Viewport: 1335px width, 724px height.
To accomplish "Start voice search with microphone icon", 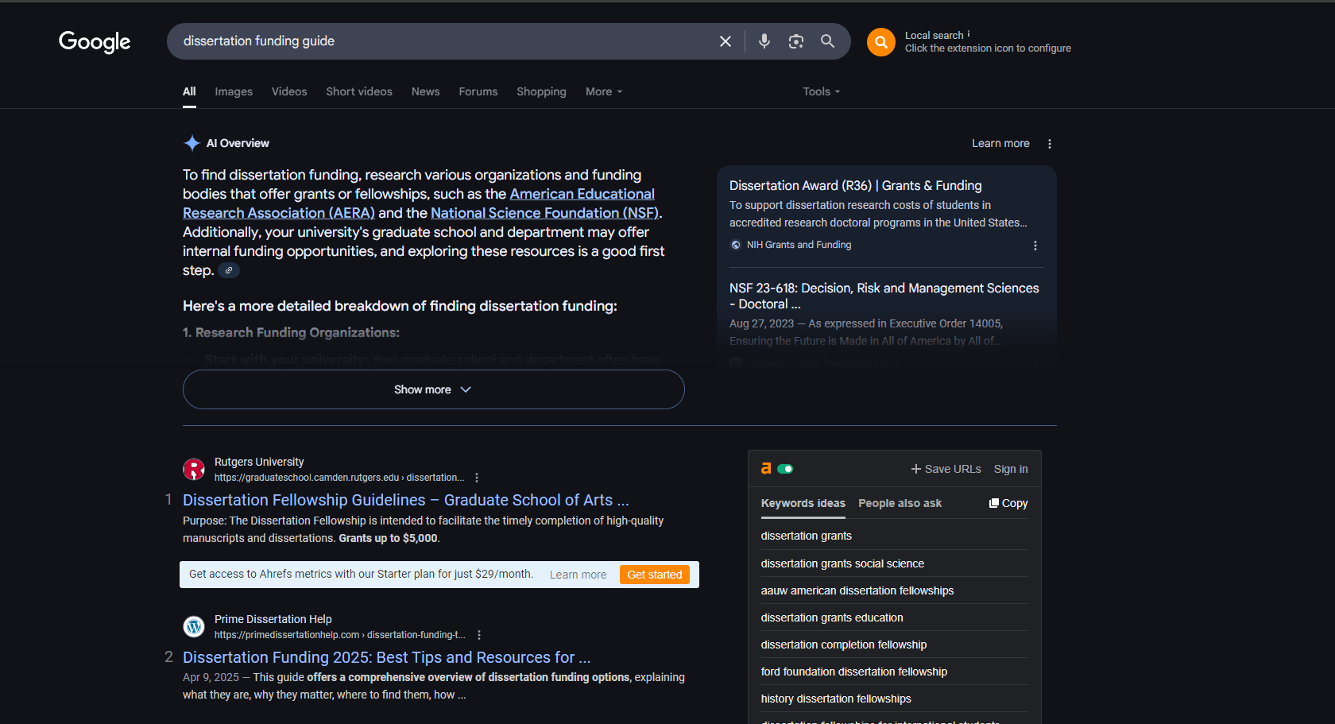I will point(764,41).
